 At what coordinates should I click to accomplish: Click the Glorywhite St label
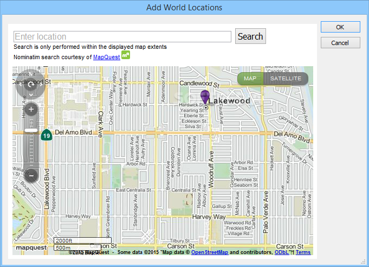point(291,124)
